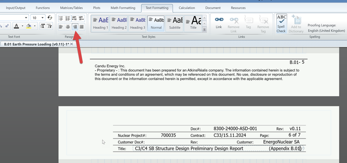Apply the Heading 3 text style
347x163 pixels.
click(137, 24)
